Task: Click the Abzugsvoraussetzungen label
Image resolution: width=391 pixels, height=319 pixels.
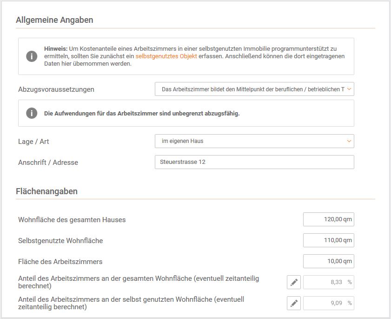Action: tap(56, 89)
